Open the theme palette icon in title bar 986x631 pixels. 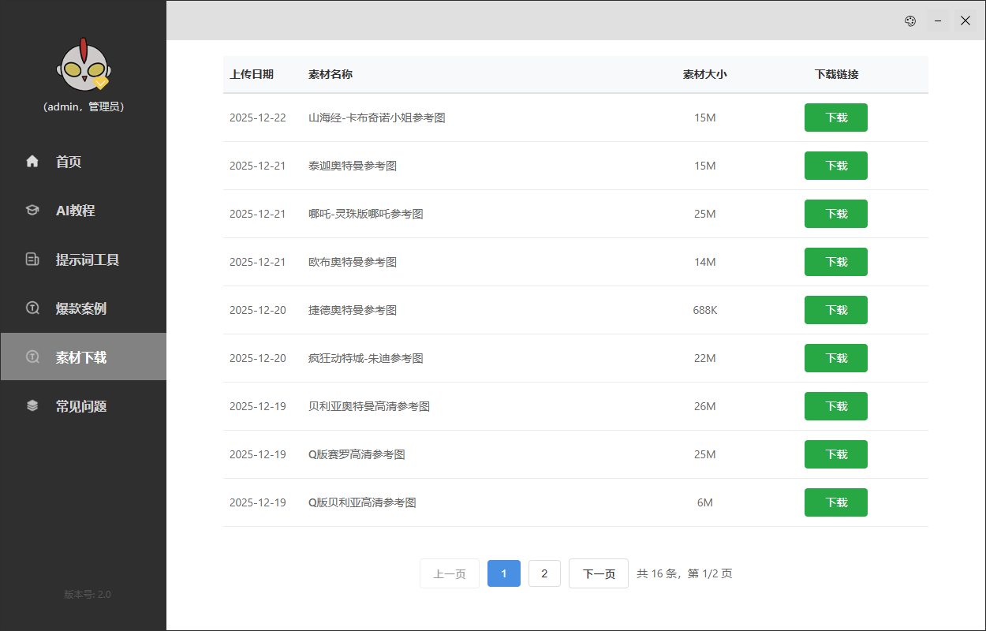(909, 21)
